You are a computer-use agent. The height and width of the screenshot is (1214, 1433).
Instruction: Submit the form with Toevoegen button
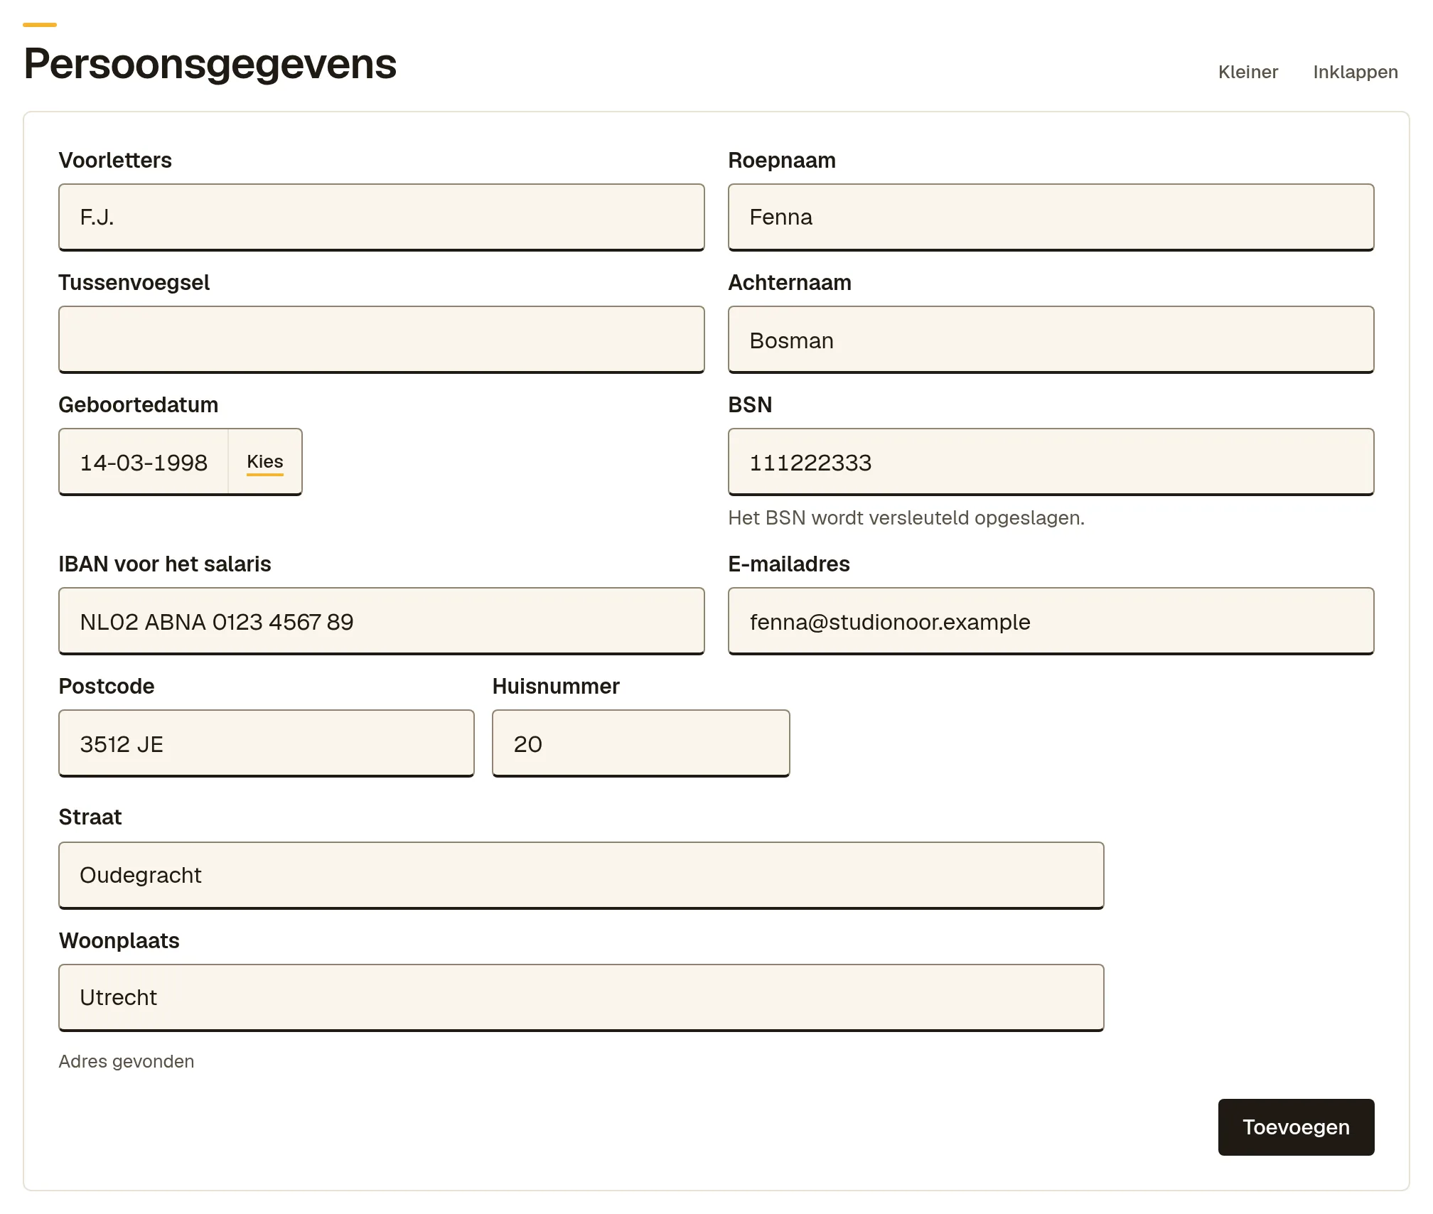(1296, 1127)
